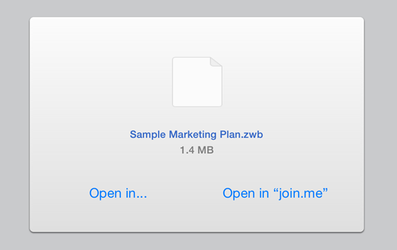The width and height of the screenshot is (397, 250).
Task: Click the folded corner of the file icon
Action: (216, 62)
